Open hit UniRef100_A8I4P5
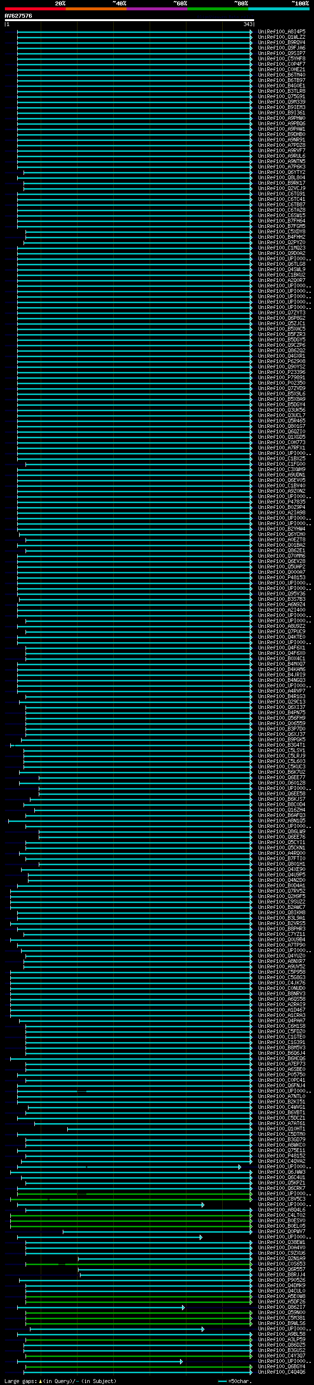This screenshot has width=314, height=1385. 282,32
